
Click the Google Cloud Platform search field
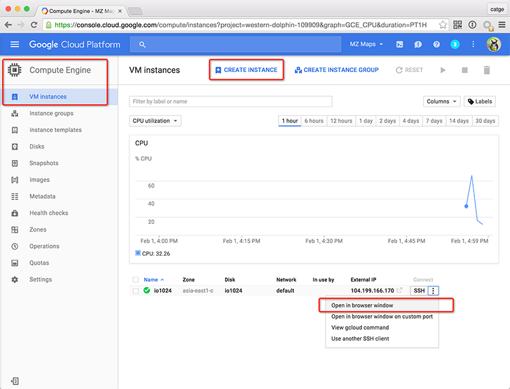click(235, 45)
